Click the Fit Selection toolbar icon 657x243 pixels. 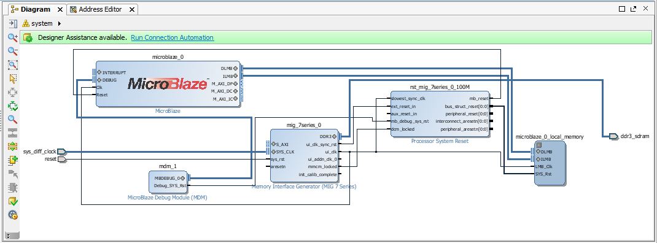pos(13,92)
